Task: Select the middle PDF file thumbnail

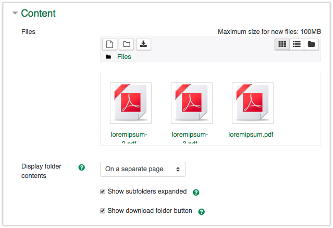Action: [191, 103]
